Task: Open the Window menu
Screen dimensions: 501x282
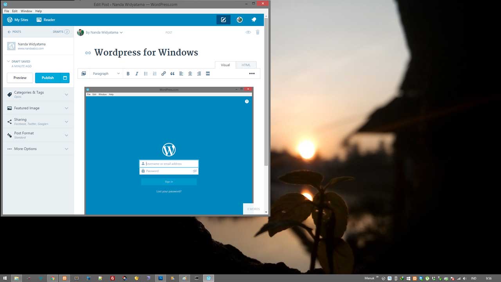Action: coord(26,11)
